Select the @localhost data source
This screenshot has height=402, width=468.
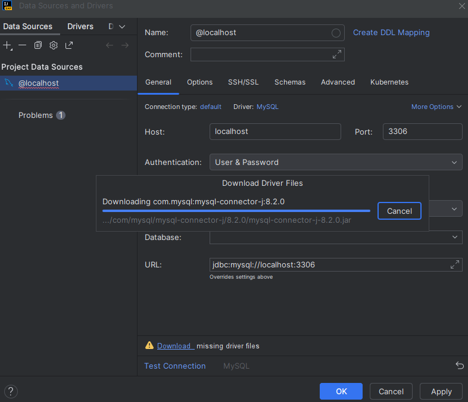(x=68, y=83)
